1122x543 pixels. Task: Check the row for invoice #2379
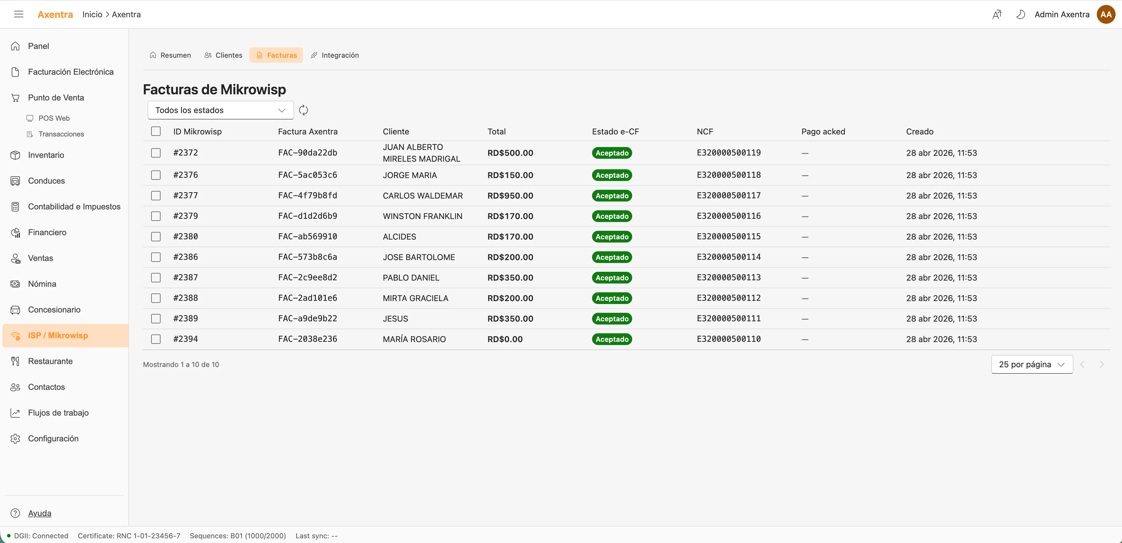click(x=156, y=216)
